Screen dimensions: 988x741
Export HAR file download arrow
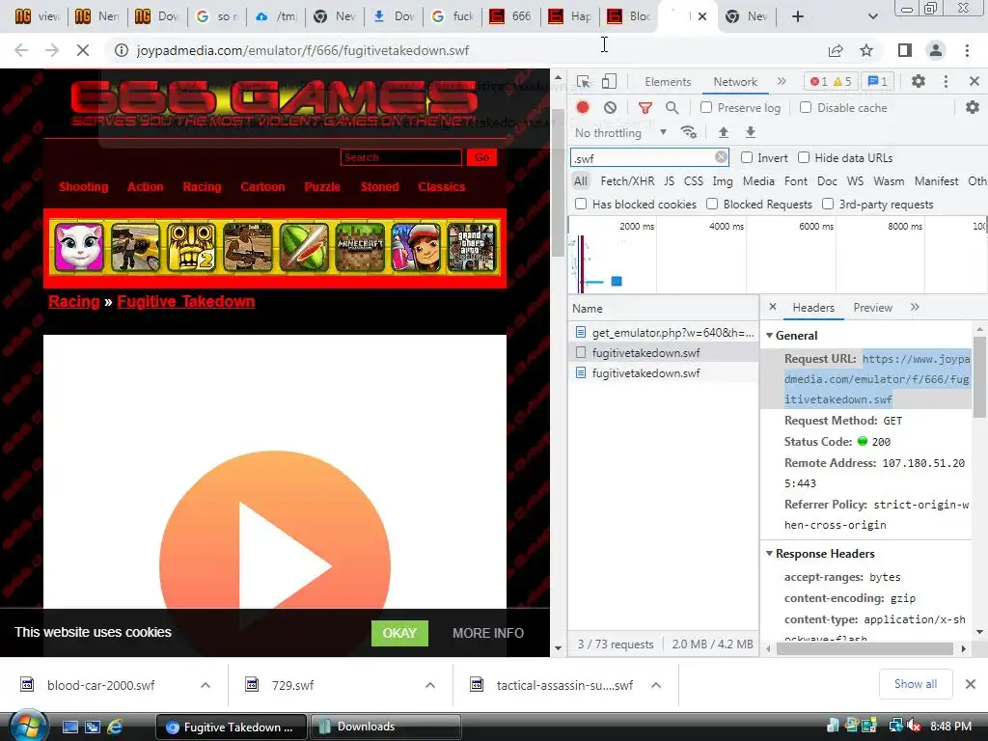click(751, 131)
